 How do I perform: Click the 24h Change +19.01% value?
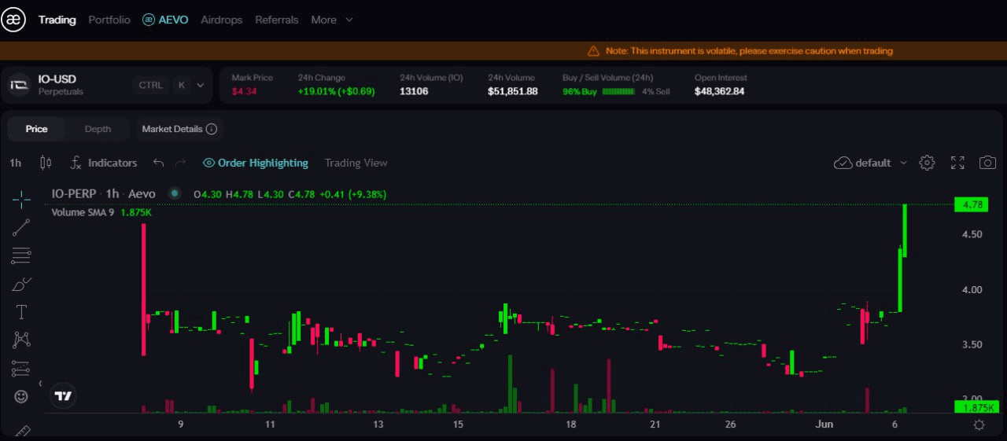(x=336, y=91)
